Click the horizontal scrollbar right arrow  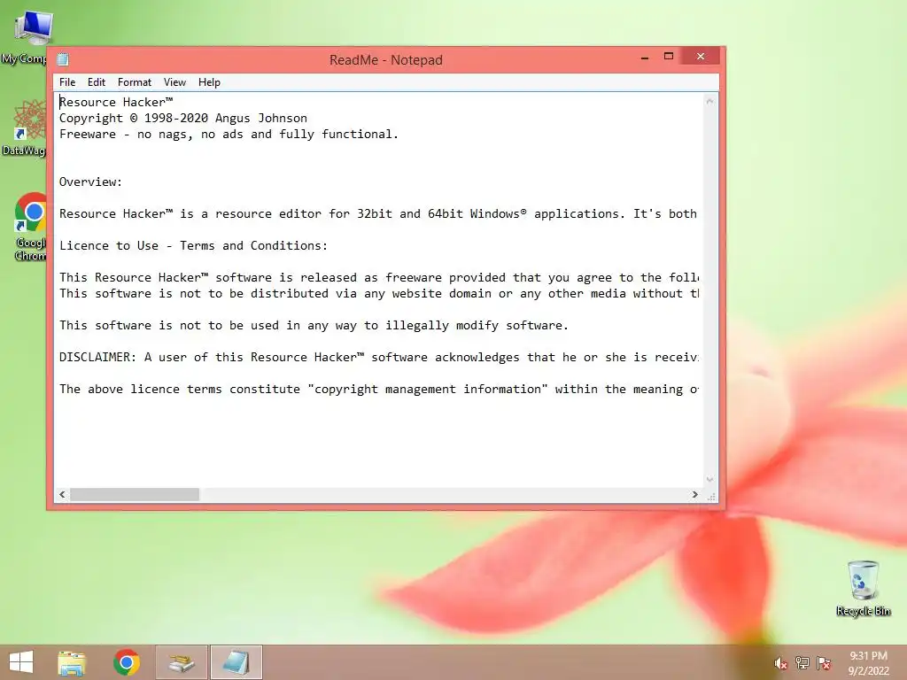694,494
